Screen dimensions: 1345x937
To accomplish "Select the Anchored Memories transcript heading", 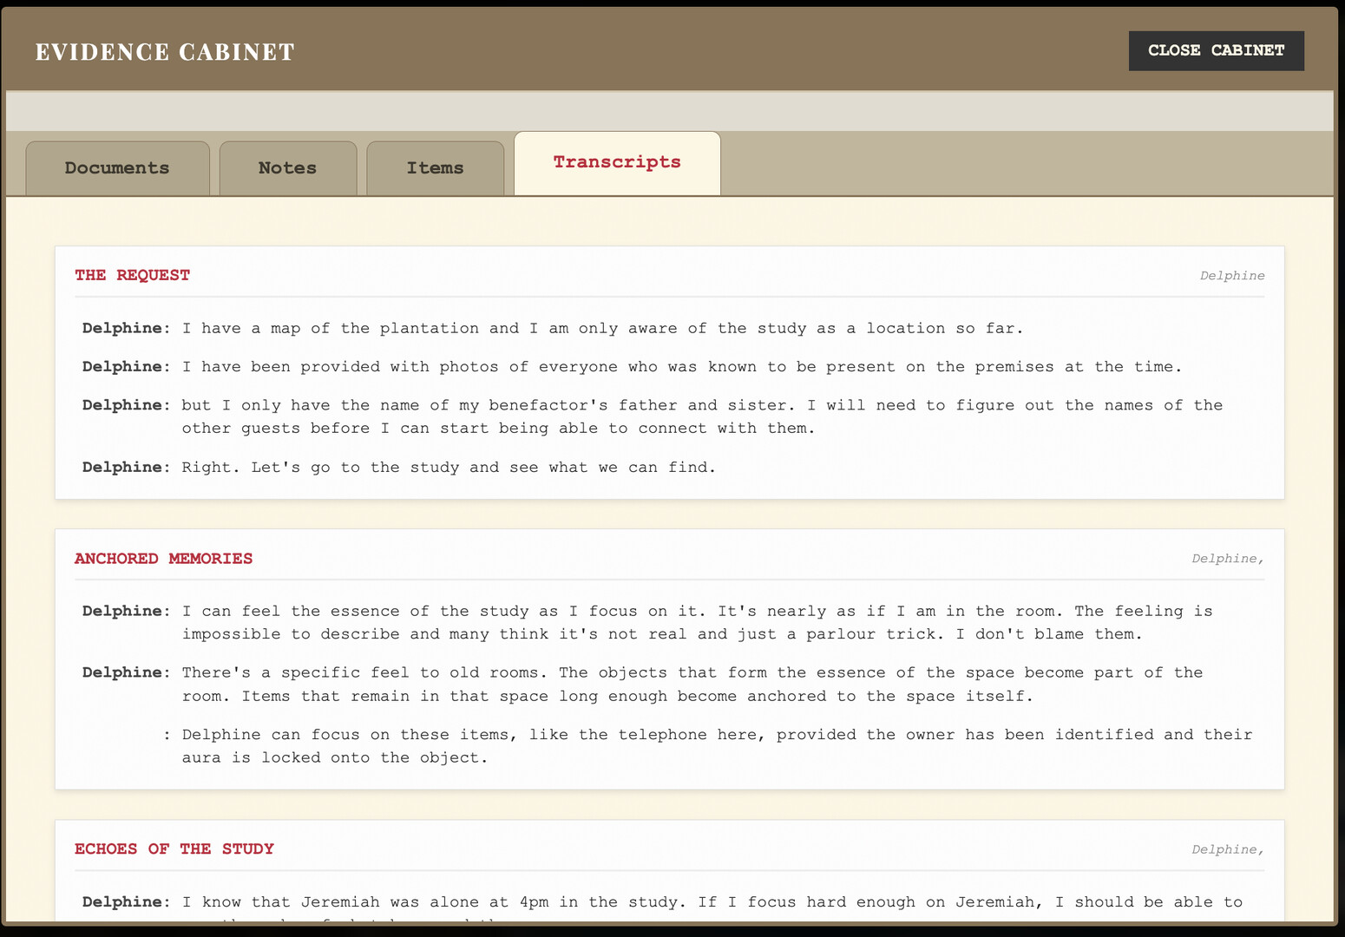I will coord(163,558).
